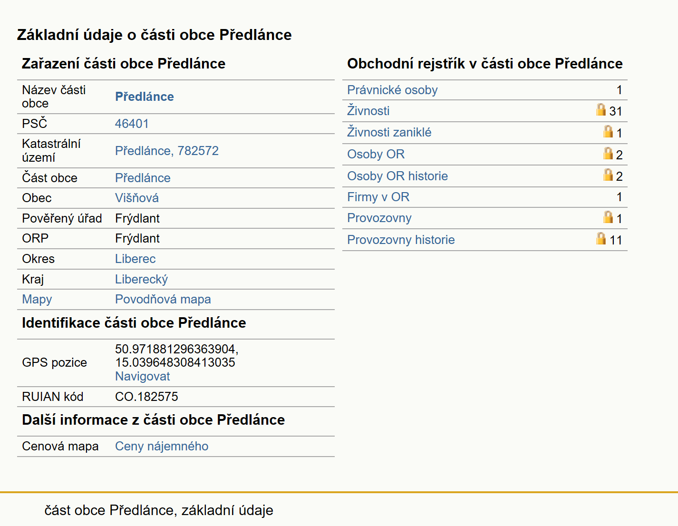Click the lock icon beside Živnosti count
Screen dimensions: 678x526
click(601, 110)
